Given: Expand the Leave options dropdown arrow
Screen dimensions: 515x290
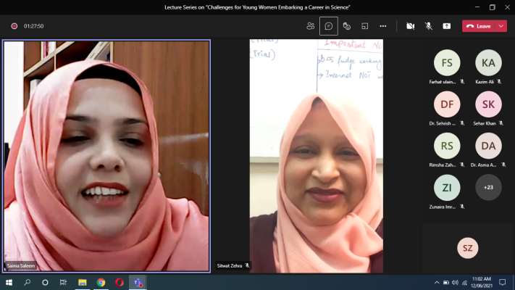Looking at the screenshot, I should tap(501, 26).
